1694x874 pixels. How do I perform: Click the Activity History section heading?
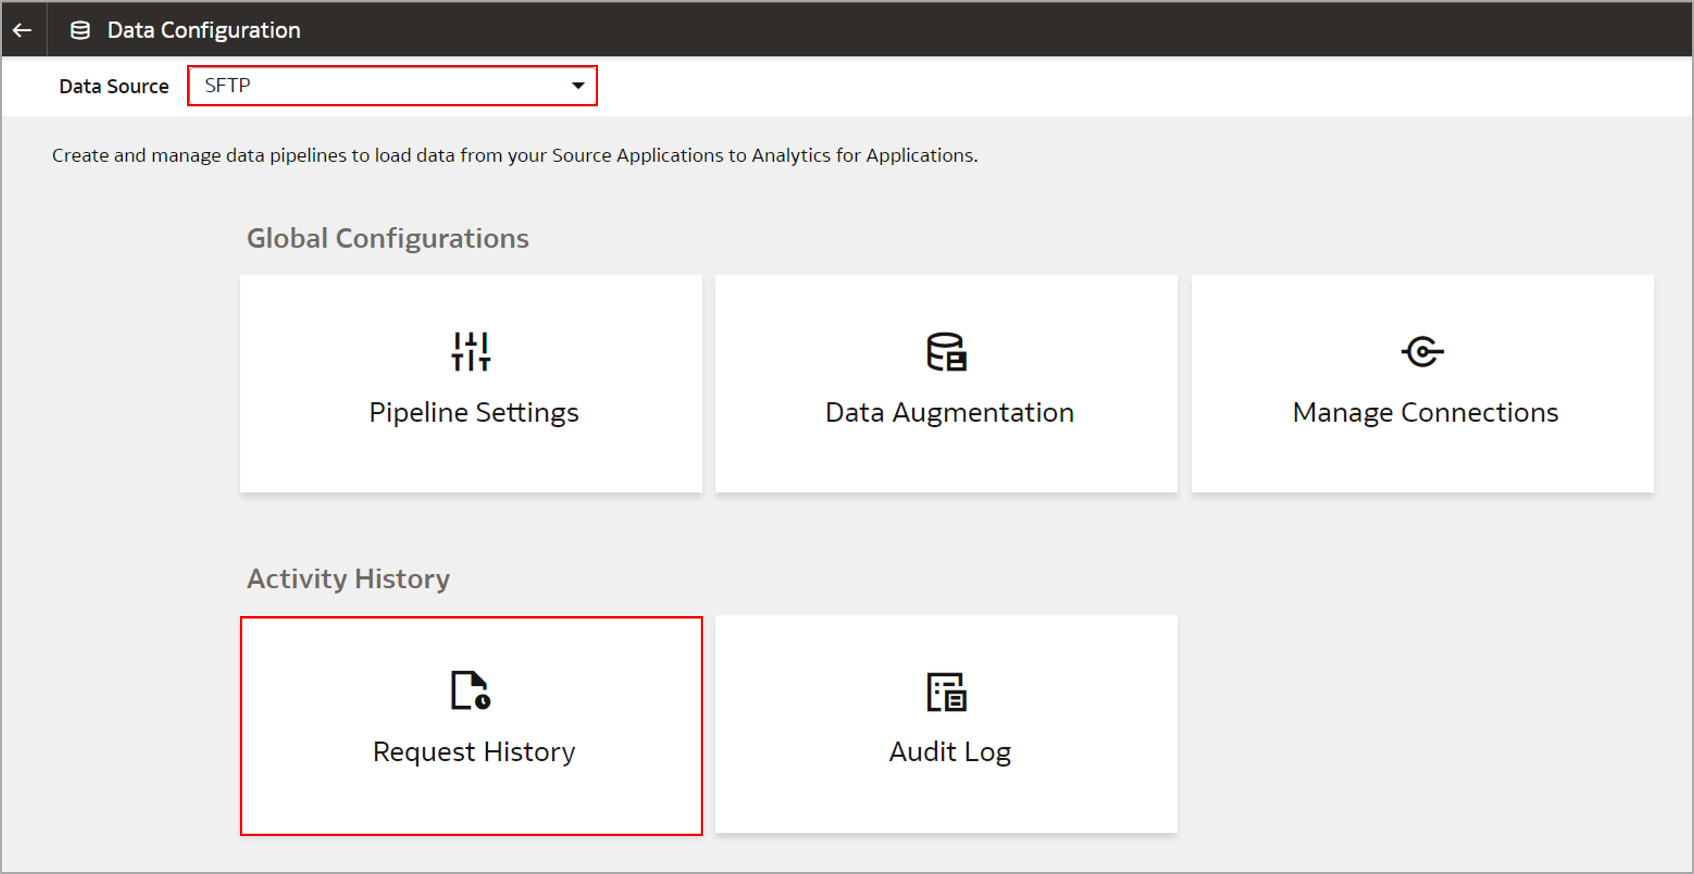tap(348, 579)
